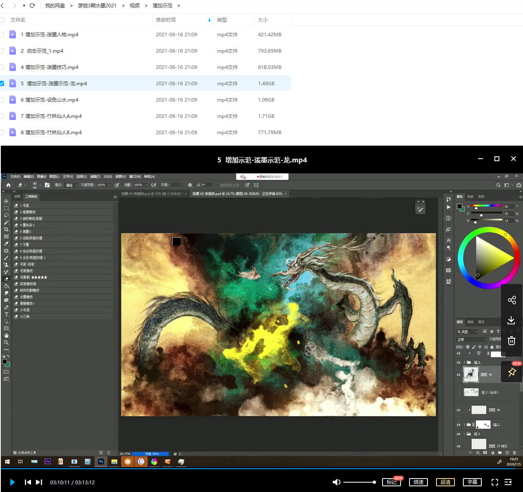Navigate to 彦驰3期水墨2021 in the breadcrumb
This screenshot has width=523, height=492.
97,6
